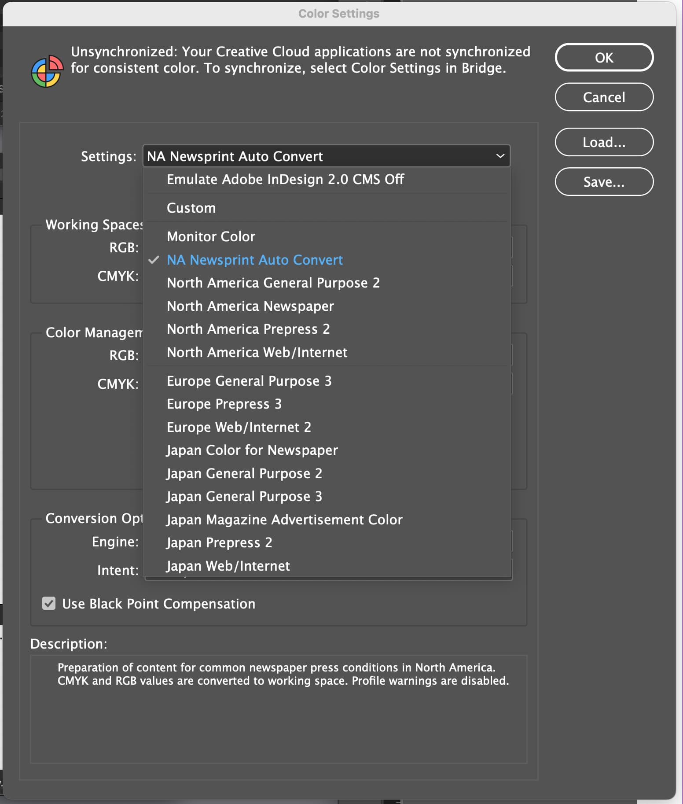This screenshot has width=683, height=804.
Task: Select Custom from settings list
Action: coord(191,208)
